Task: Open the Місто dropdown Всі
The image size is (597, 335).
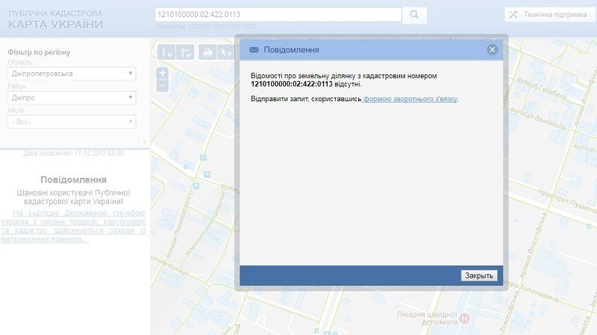Action: pos(72,122)
